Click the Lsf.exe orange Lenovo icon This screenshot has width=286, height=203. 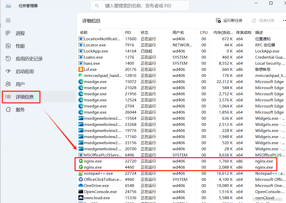click(x=81, y=69)
